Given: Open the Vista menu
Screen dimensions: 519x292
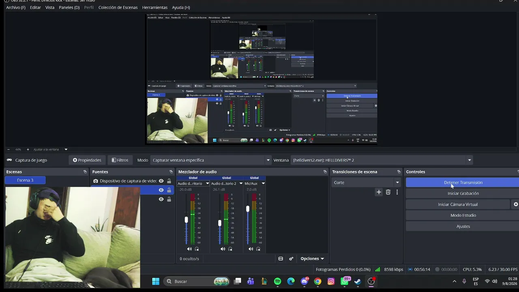Looking at the screenshot, I should pyautogui.click(x=50, y=7).
